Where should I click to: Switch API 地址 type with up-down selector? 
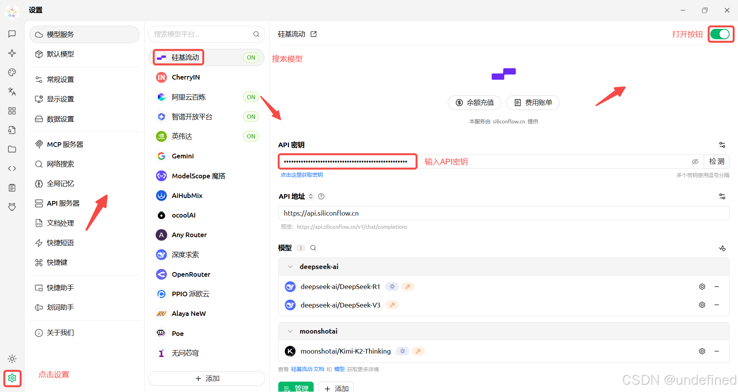pyautogui.click(x=311, y=196)
